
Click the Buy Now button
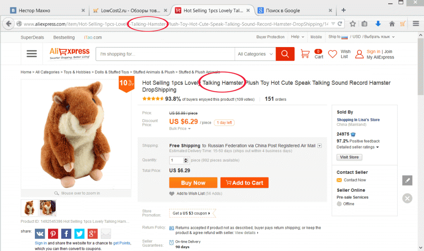[x=193, y=183]
